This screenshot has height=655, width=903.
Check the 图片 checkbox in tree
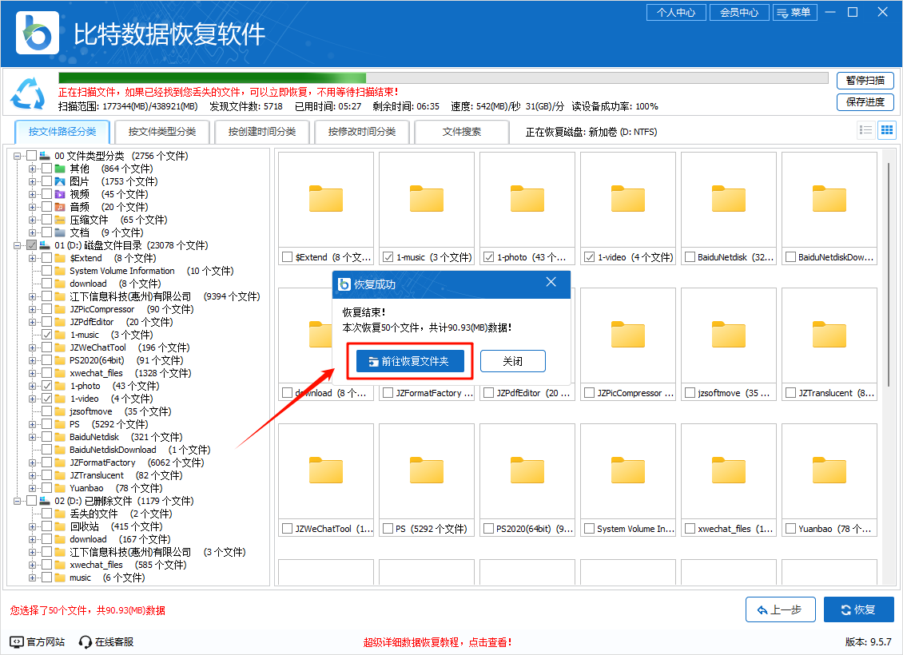pyautogui.click(x=46, y=181)
